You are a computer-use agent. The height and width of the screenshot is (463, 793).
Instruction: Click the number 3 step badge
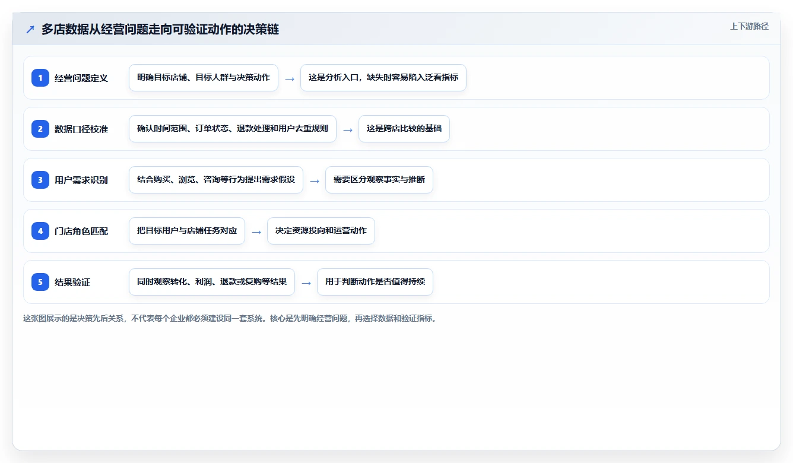pos(40,180)
